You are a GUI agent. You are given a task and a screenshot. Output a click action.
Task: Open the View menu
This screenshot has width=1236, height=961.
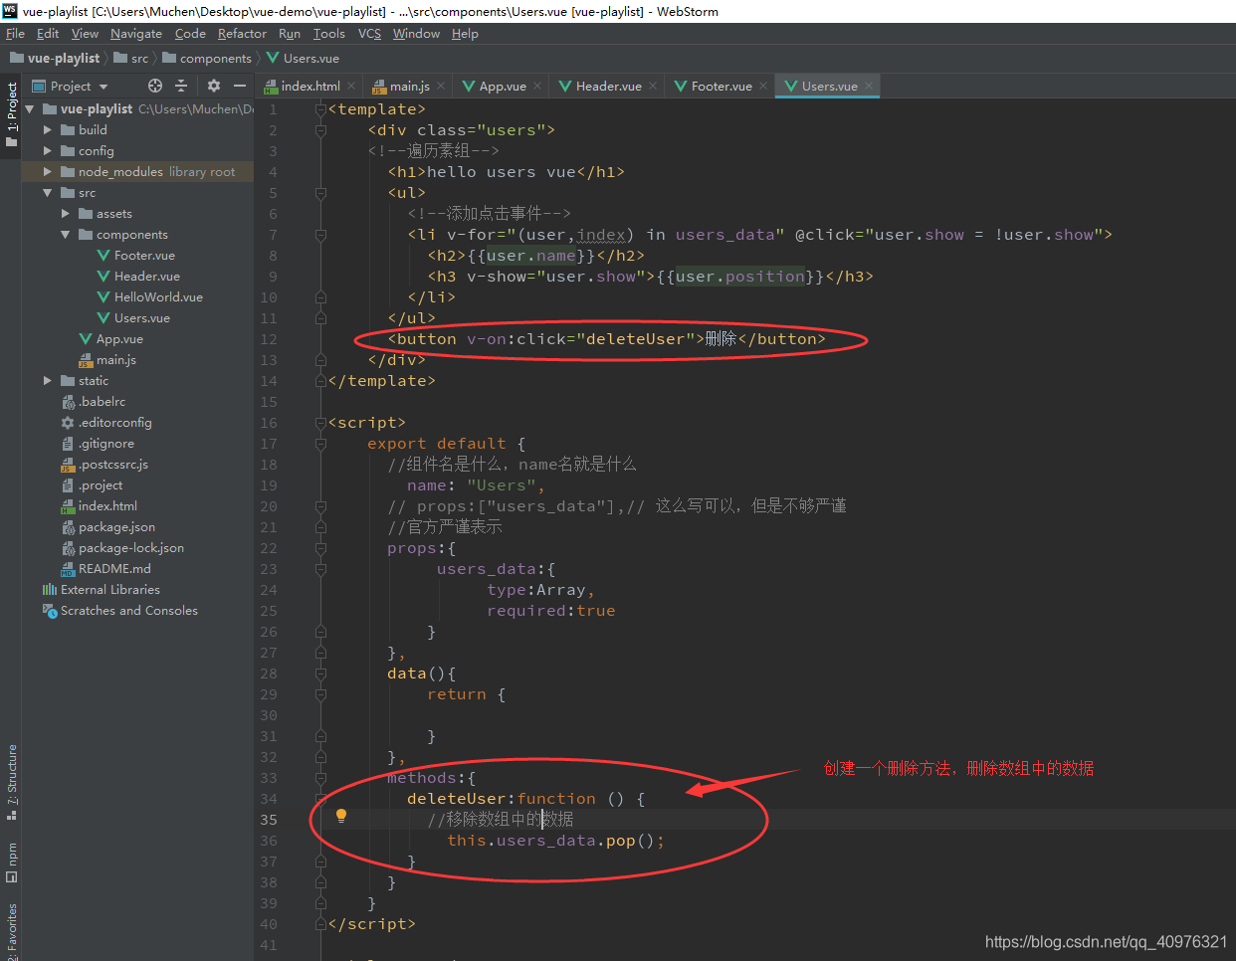click(x=85, y=34)
